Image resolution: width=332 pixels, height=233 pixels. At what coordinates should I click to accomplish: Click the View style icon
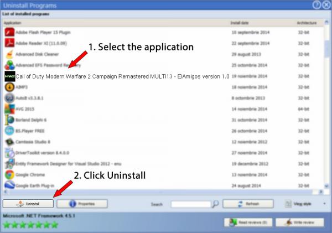[288, 204]
